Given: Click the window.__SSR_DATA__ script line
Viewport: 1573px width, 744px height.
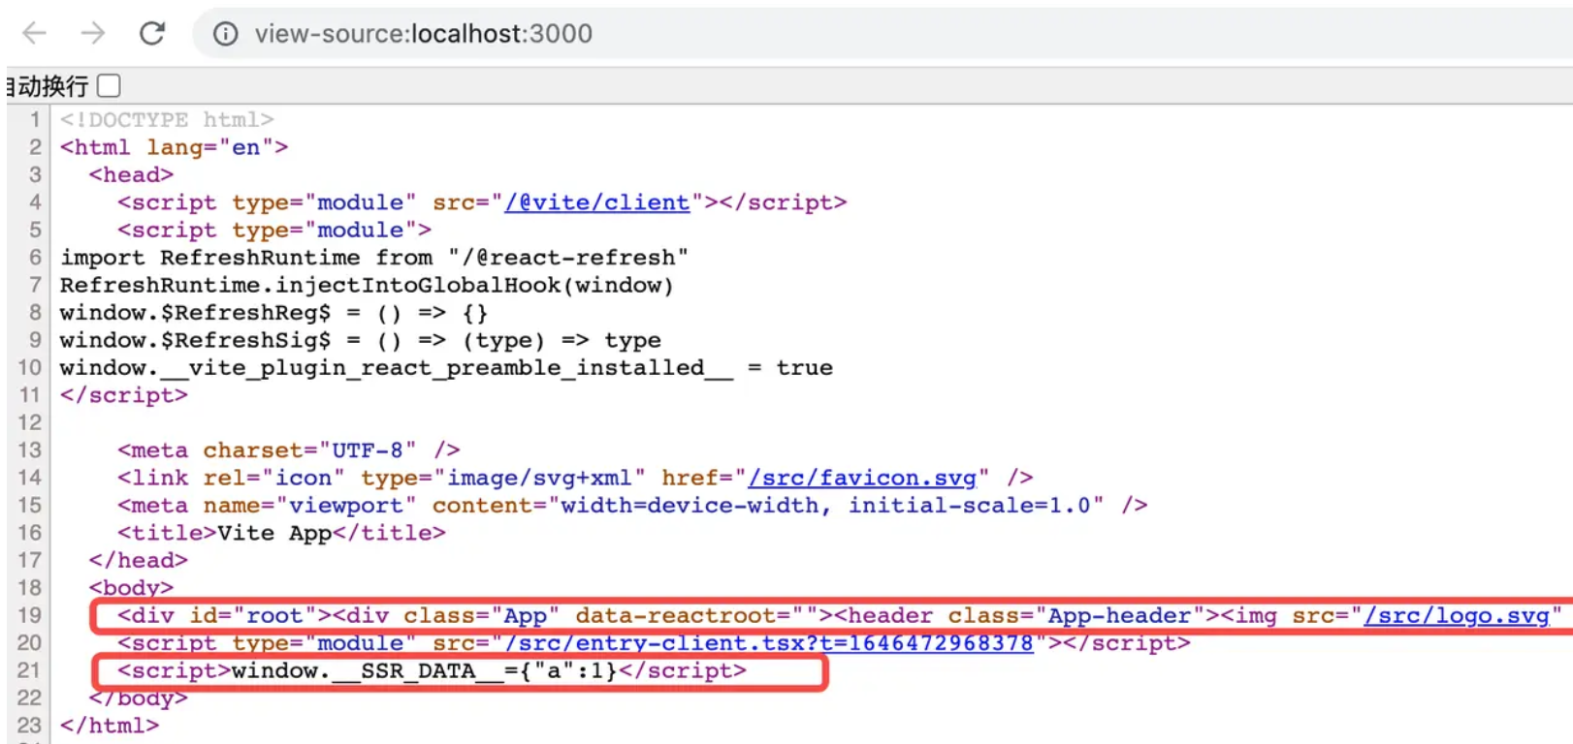Looking at the screenshot, I should pyautogui.click(x=432, y=671).
